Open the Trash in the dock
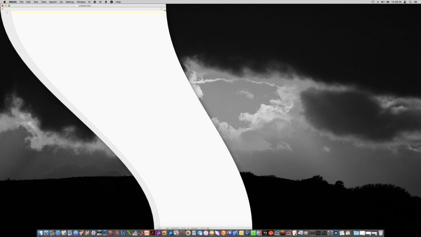 pyautogui.click(x=380, y=233)
